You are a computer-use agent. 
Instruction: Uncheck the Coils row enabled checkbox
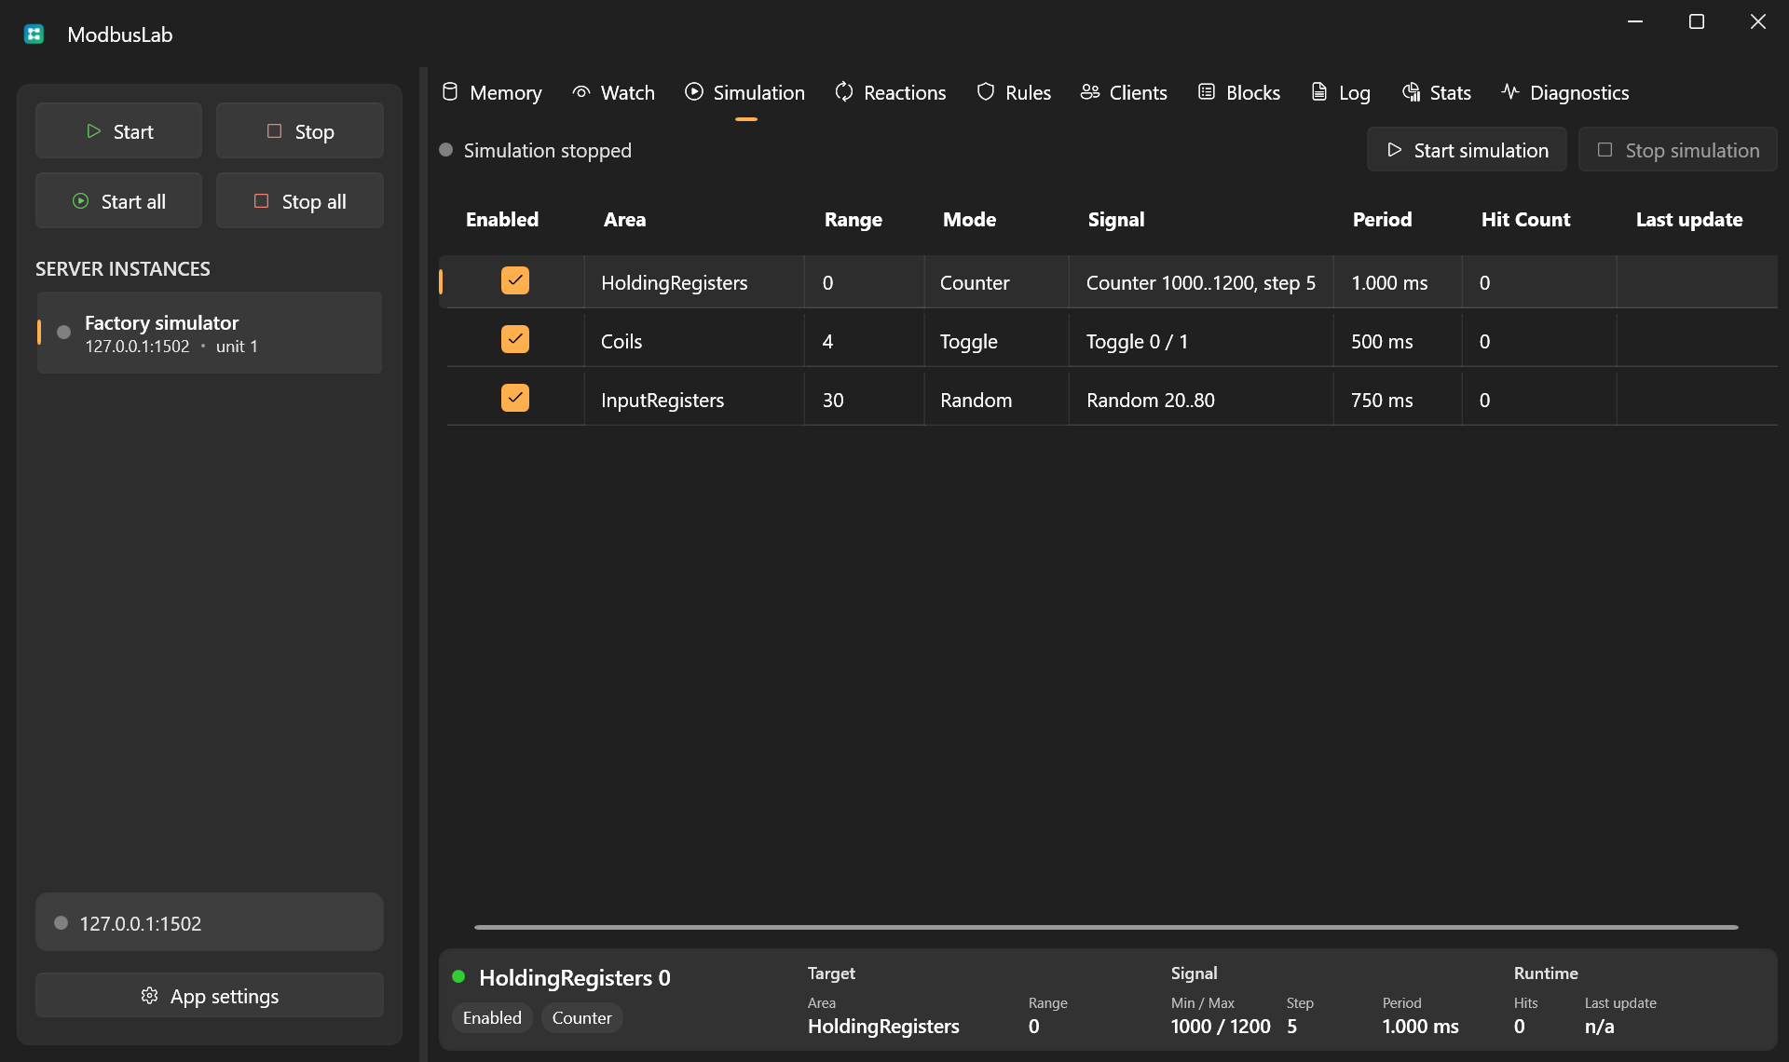pos(515,339)
